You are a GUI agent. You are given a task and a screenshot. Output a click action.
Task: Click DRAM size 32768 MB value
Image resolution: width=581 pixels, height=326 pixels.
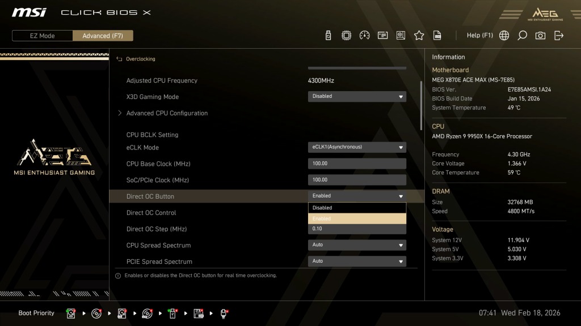520,202
